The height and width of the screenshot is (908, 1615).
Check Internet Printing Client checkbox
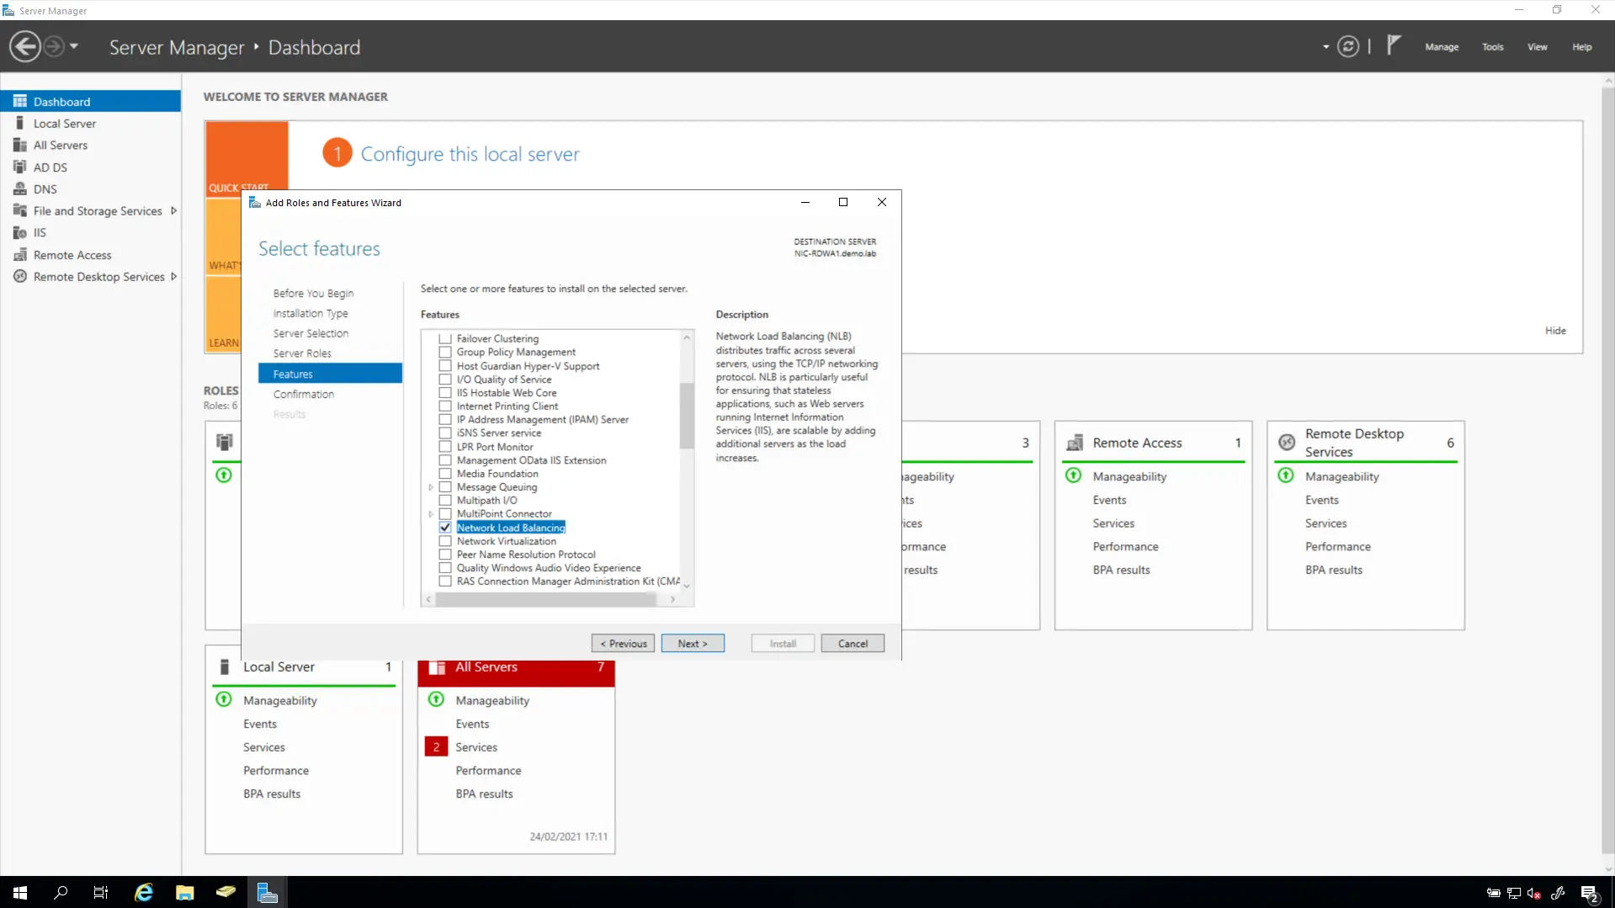(x=445, y=406)
